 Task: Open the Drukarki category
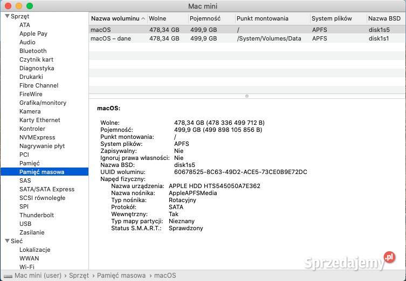click(31, 77)
